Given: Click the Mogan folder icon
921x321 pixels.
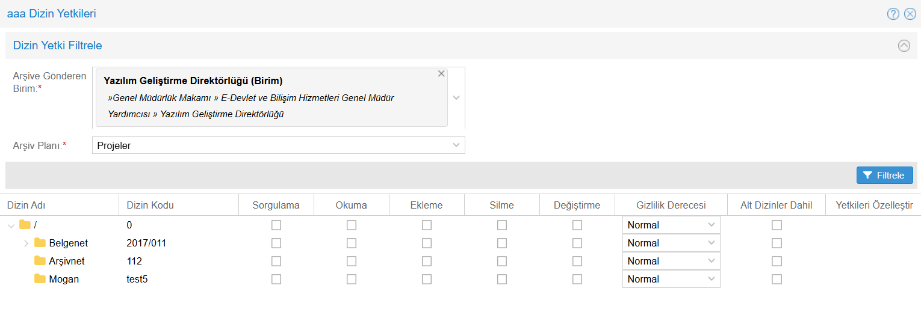Looking at the screenshot, I should click(x=40, y=279).
